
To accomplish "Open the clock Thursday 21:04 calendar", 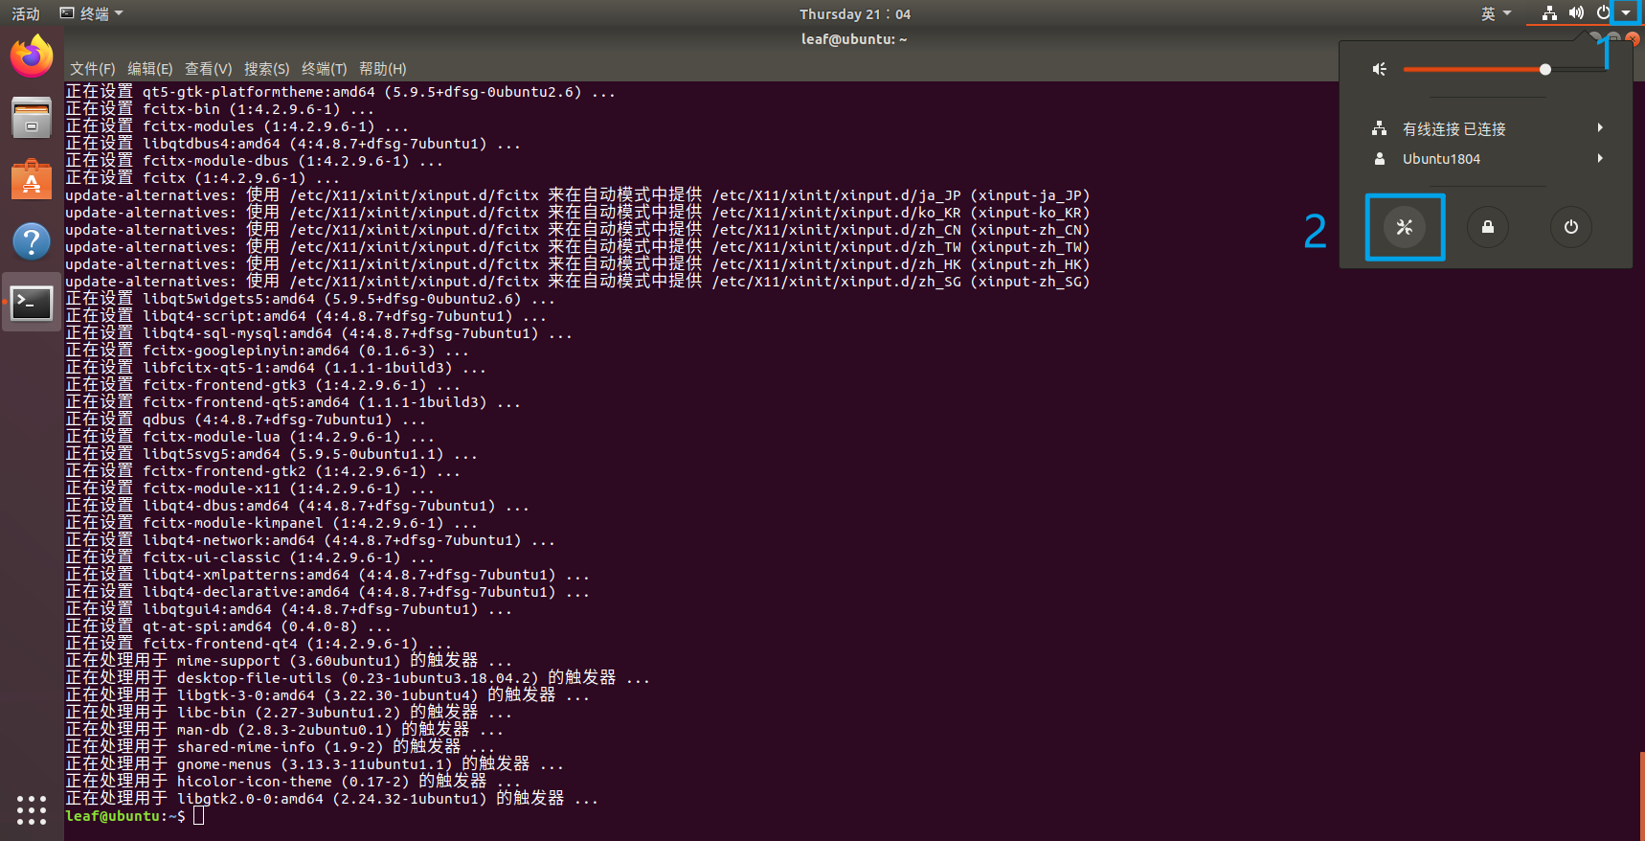I will click(855, 13).
